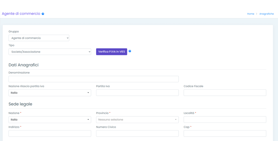Click help icon next to Verifica P.IVA button
Viewport: 278px width, 141px height.
tap(130, 51)
